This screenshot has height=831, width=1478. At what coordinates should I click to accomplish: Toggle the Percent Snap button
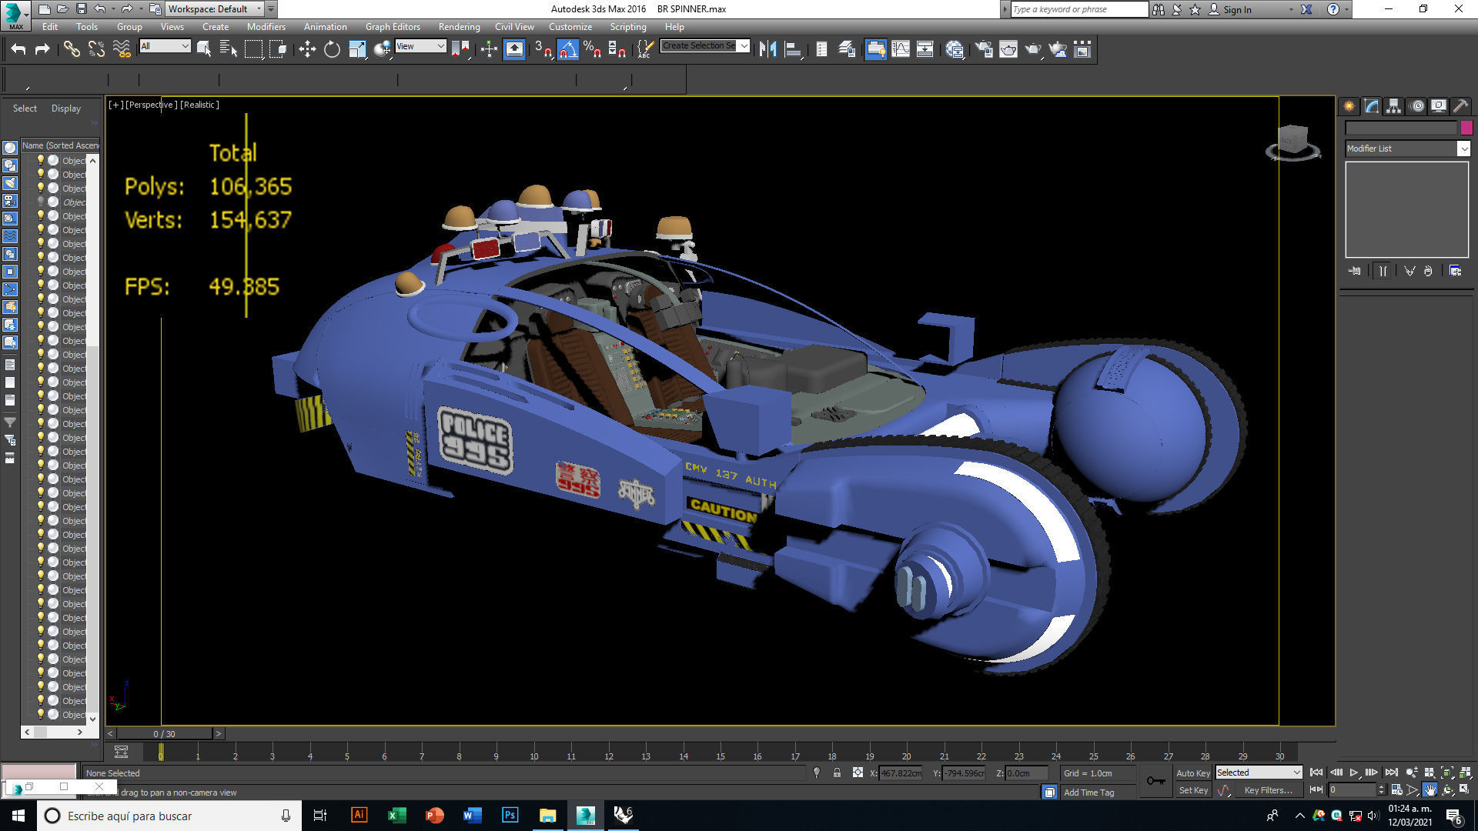tap(592, 49)
